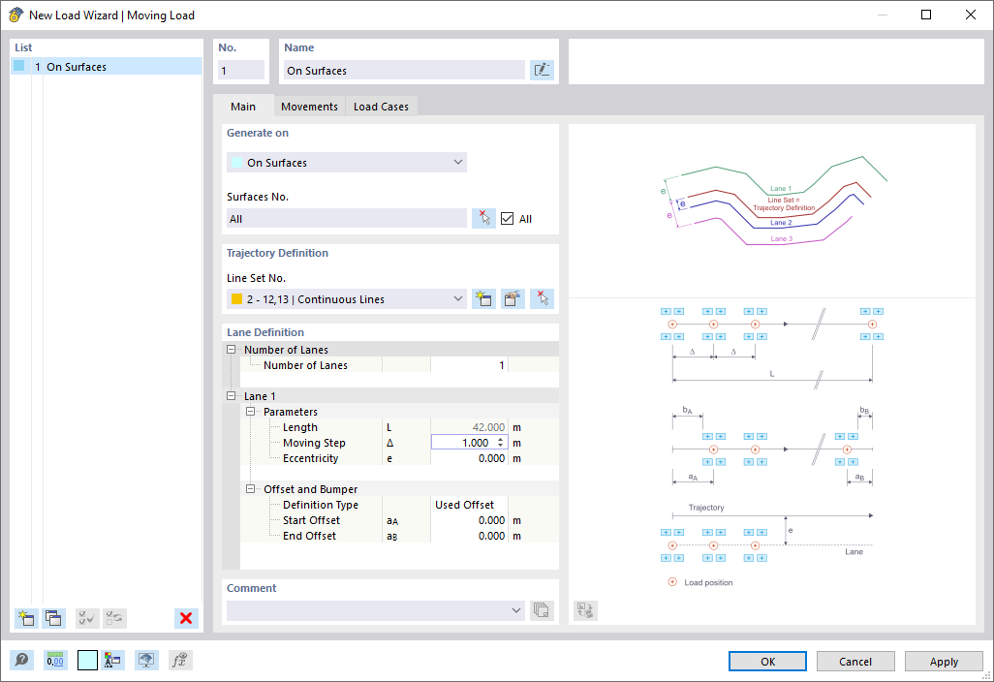The image size is (994, 682).
Task: Switch to the Movements tab
Action: click(x=309, y=107)
